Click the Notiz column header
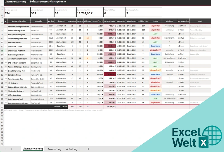224x152 pixels. click(x=200, y=21)
